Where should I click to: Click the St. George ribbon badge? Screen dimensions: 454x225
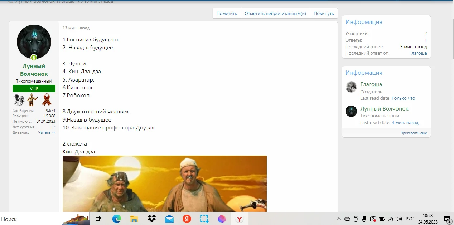point(47,100)
